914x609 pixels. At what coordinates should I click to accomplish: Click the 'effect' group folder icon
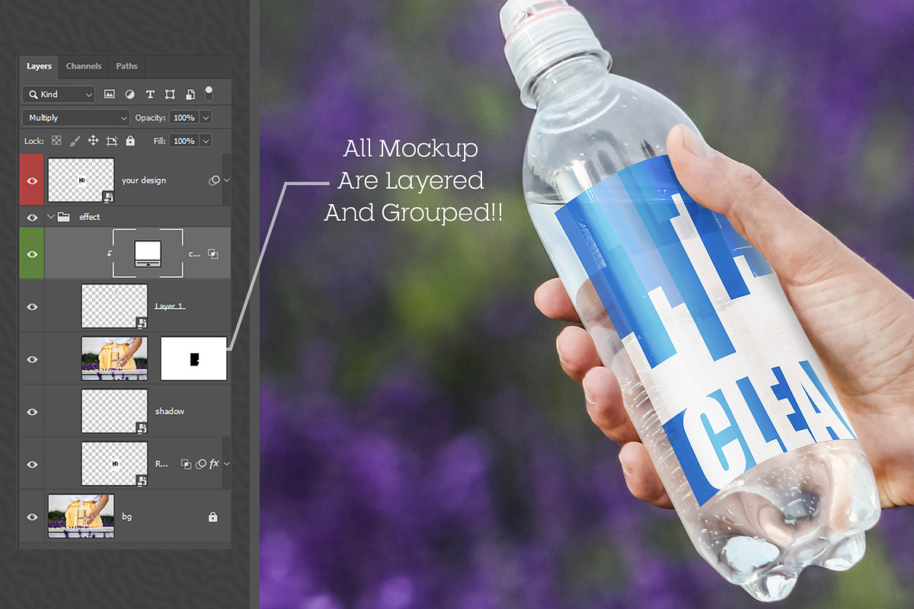pos(64,217)
